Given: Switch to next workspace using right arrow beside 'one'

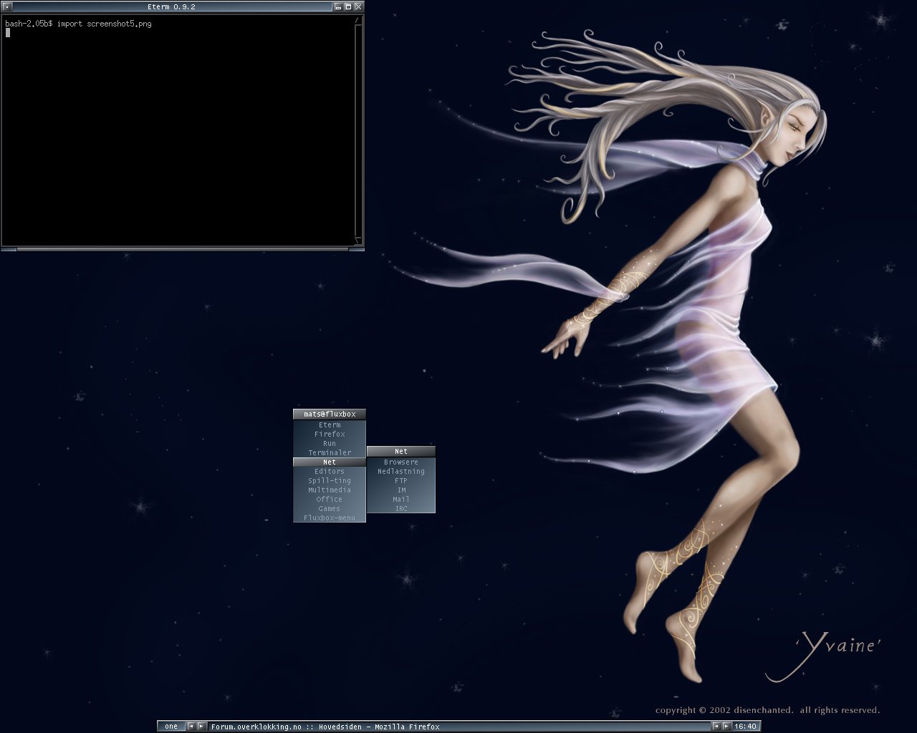Looking at the screenshot, I should click(x=201, y=727).
